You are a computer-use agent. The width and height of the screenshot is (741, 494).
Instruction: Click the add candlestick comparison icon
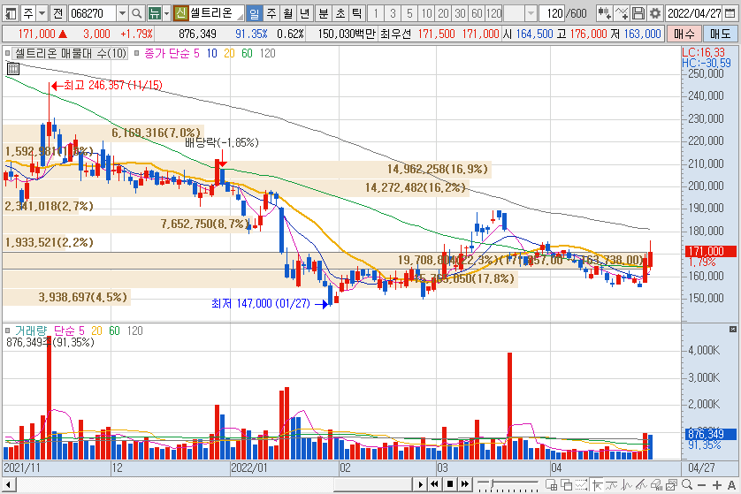[x=604, y=13]
